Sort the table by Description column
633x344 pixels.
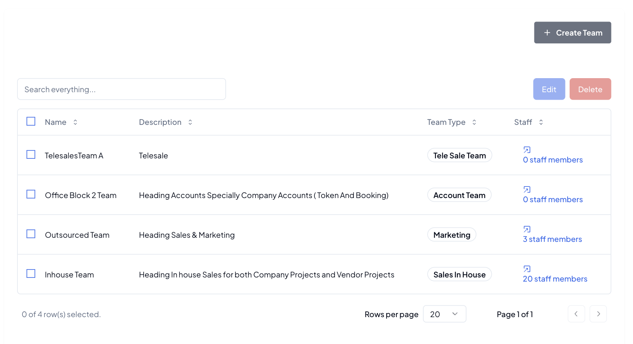coord(190,122)
